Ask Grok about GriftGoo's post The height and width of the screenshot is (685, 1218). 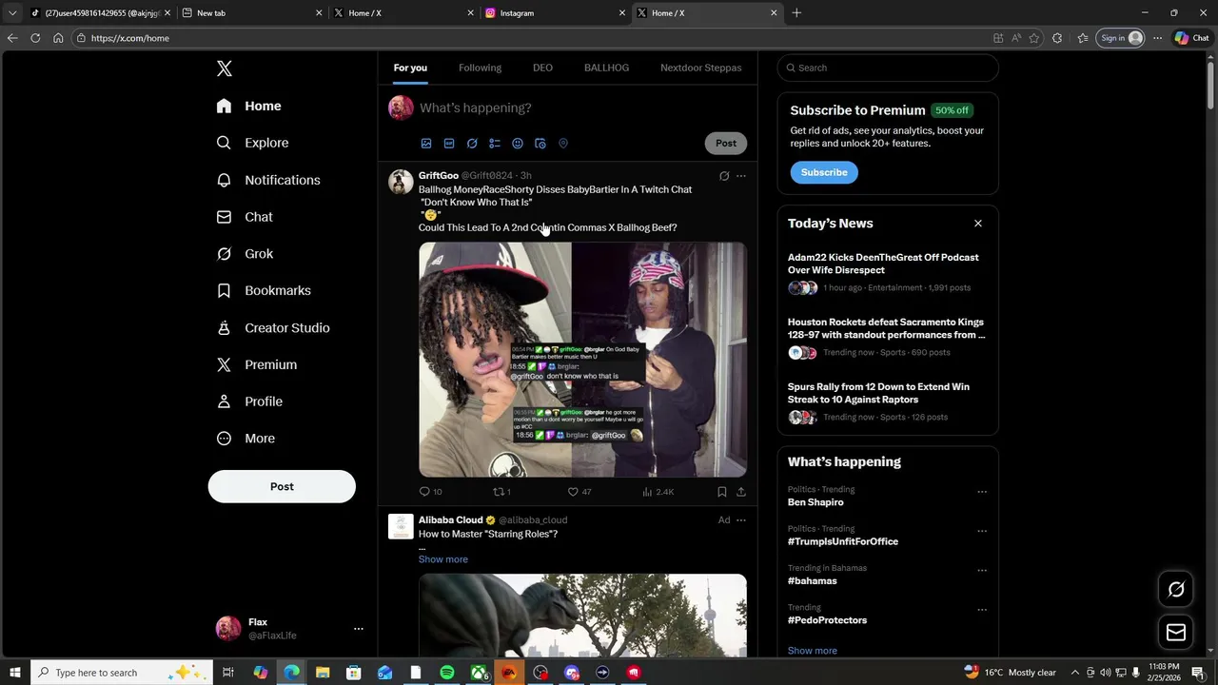pyautogui.click(x=724, y=176)
